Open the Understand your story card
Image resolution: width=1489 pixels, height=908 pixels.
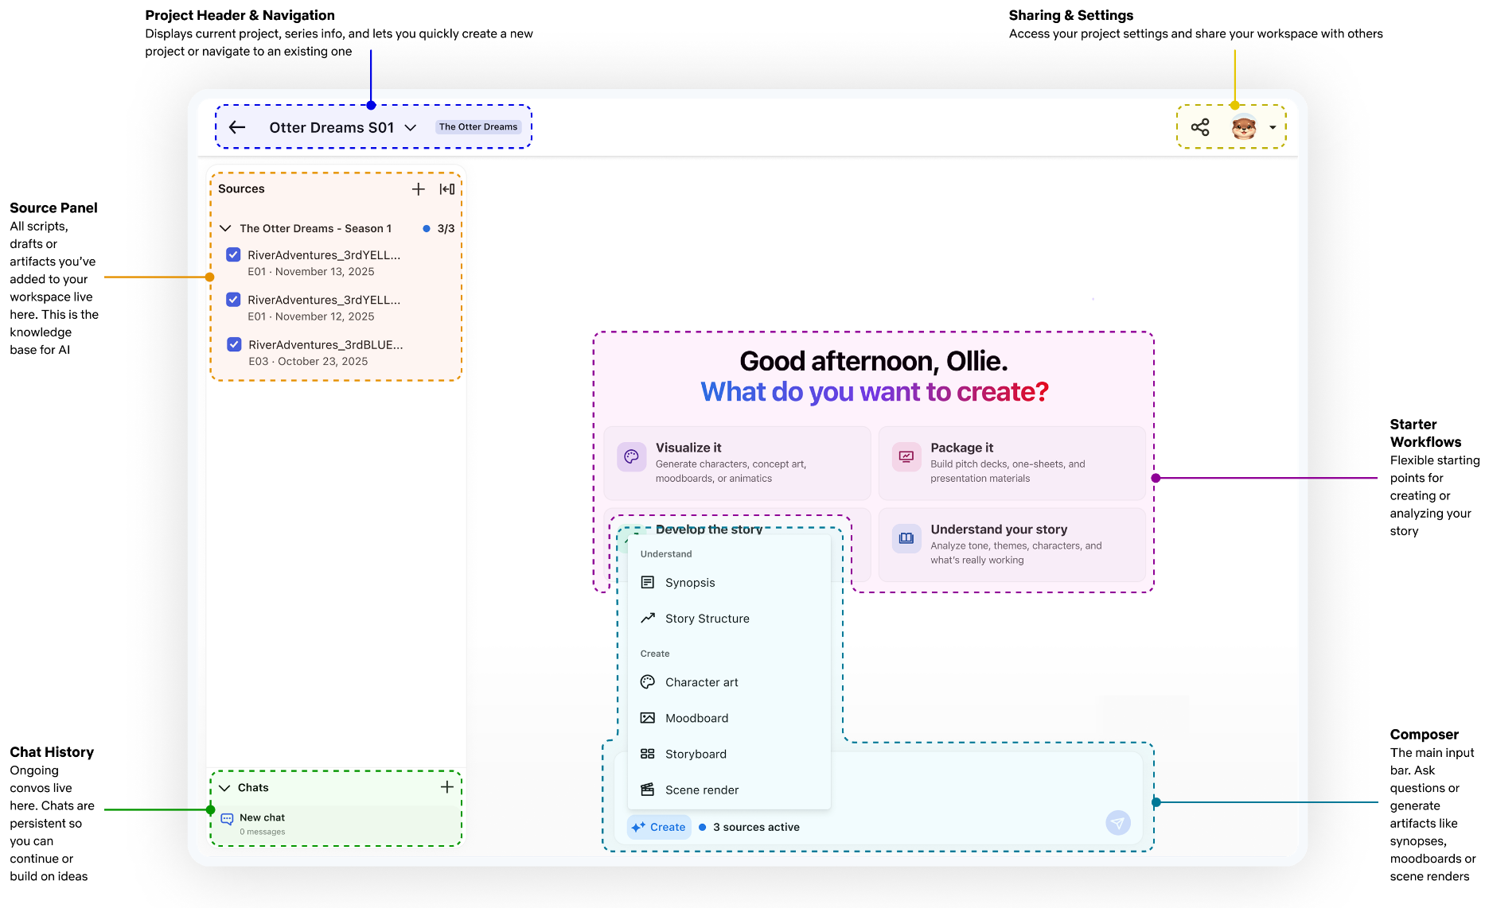click(x=1012, y=545)
